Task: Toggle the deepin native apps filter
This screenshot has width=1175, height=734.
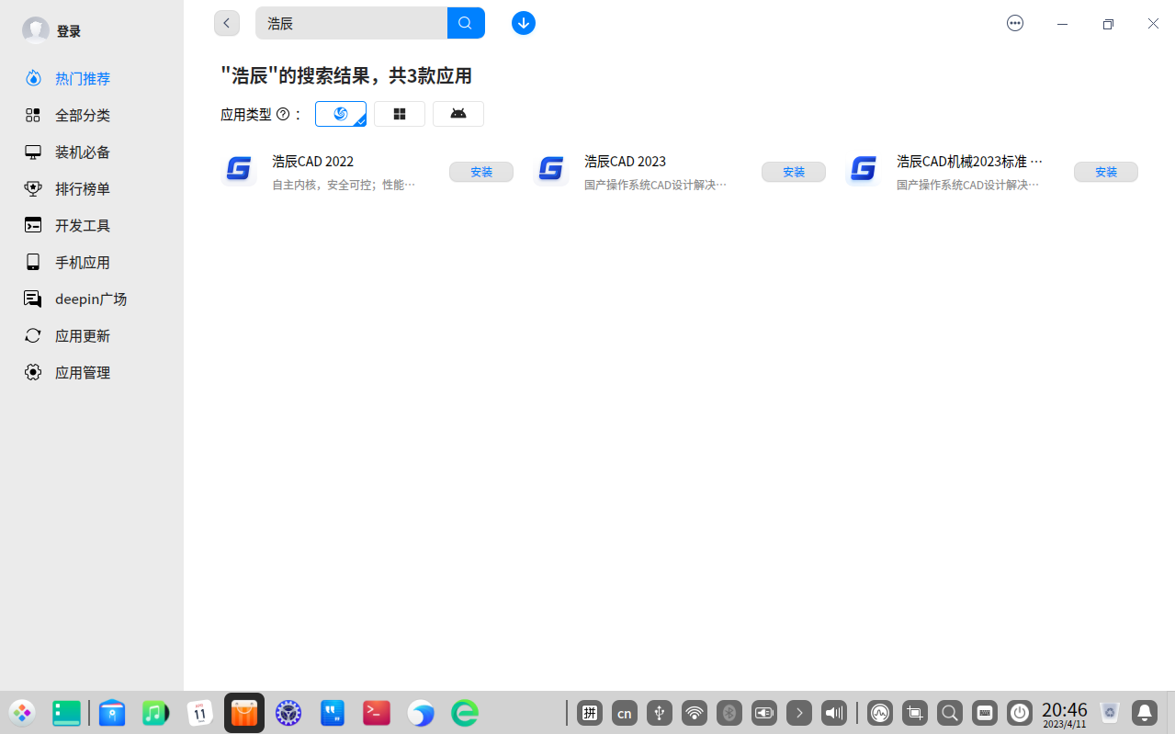Action: click(341, 113)
